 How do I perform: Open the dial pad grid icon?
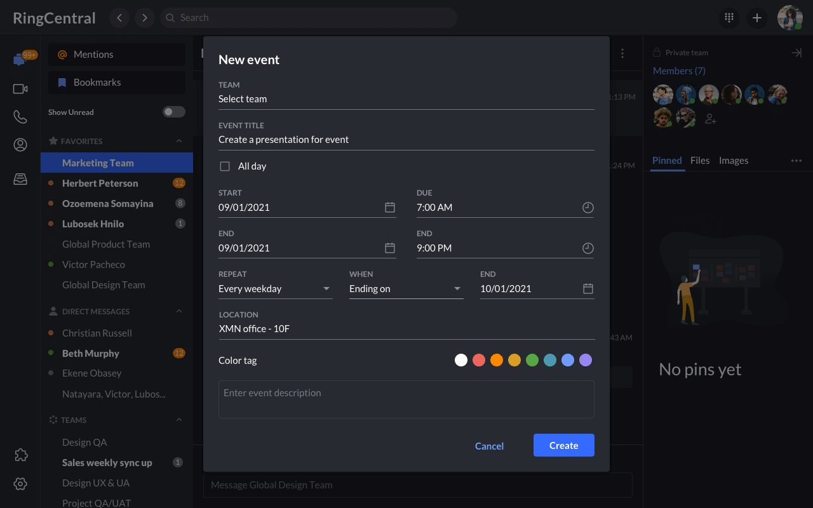click(x=729, y=18)
